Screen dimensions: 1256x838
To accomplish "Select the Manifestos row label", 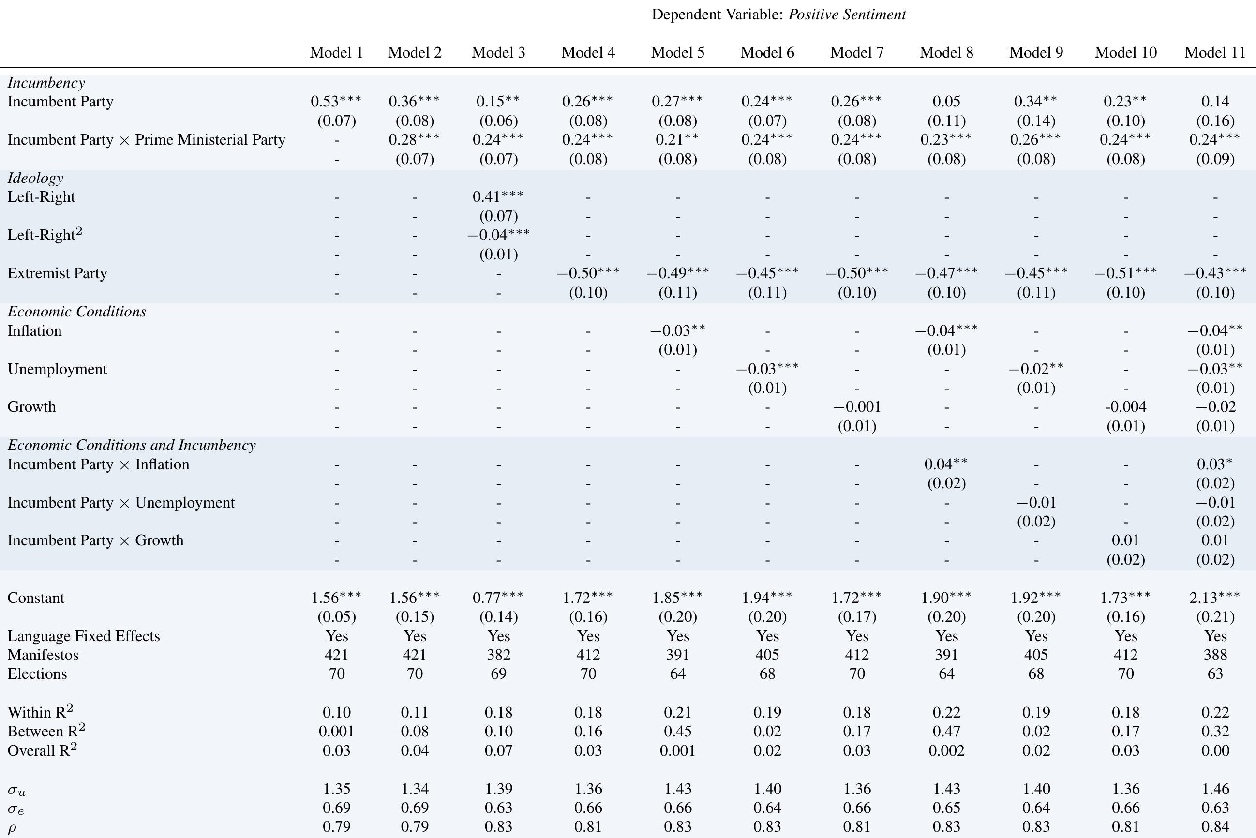I will click(x=43, y=655).
